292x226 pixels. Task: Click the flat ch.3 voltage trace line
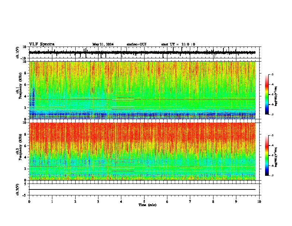[142, 189]
